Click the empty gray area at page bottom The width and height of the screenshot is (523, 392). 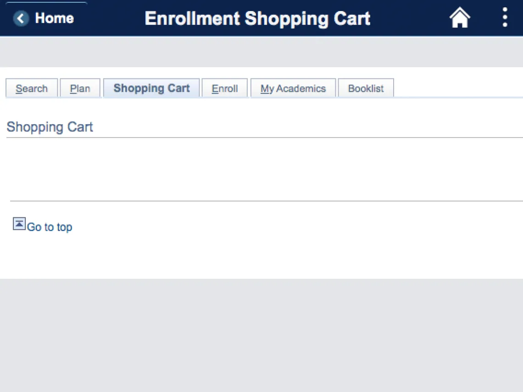click(261, 335)
